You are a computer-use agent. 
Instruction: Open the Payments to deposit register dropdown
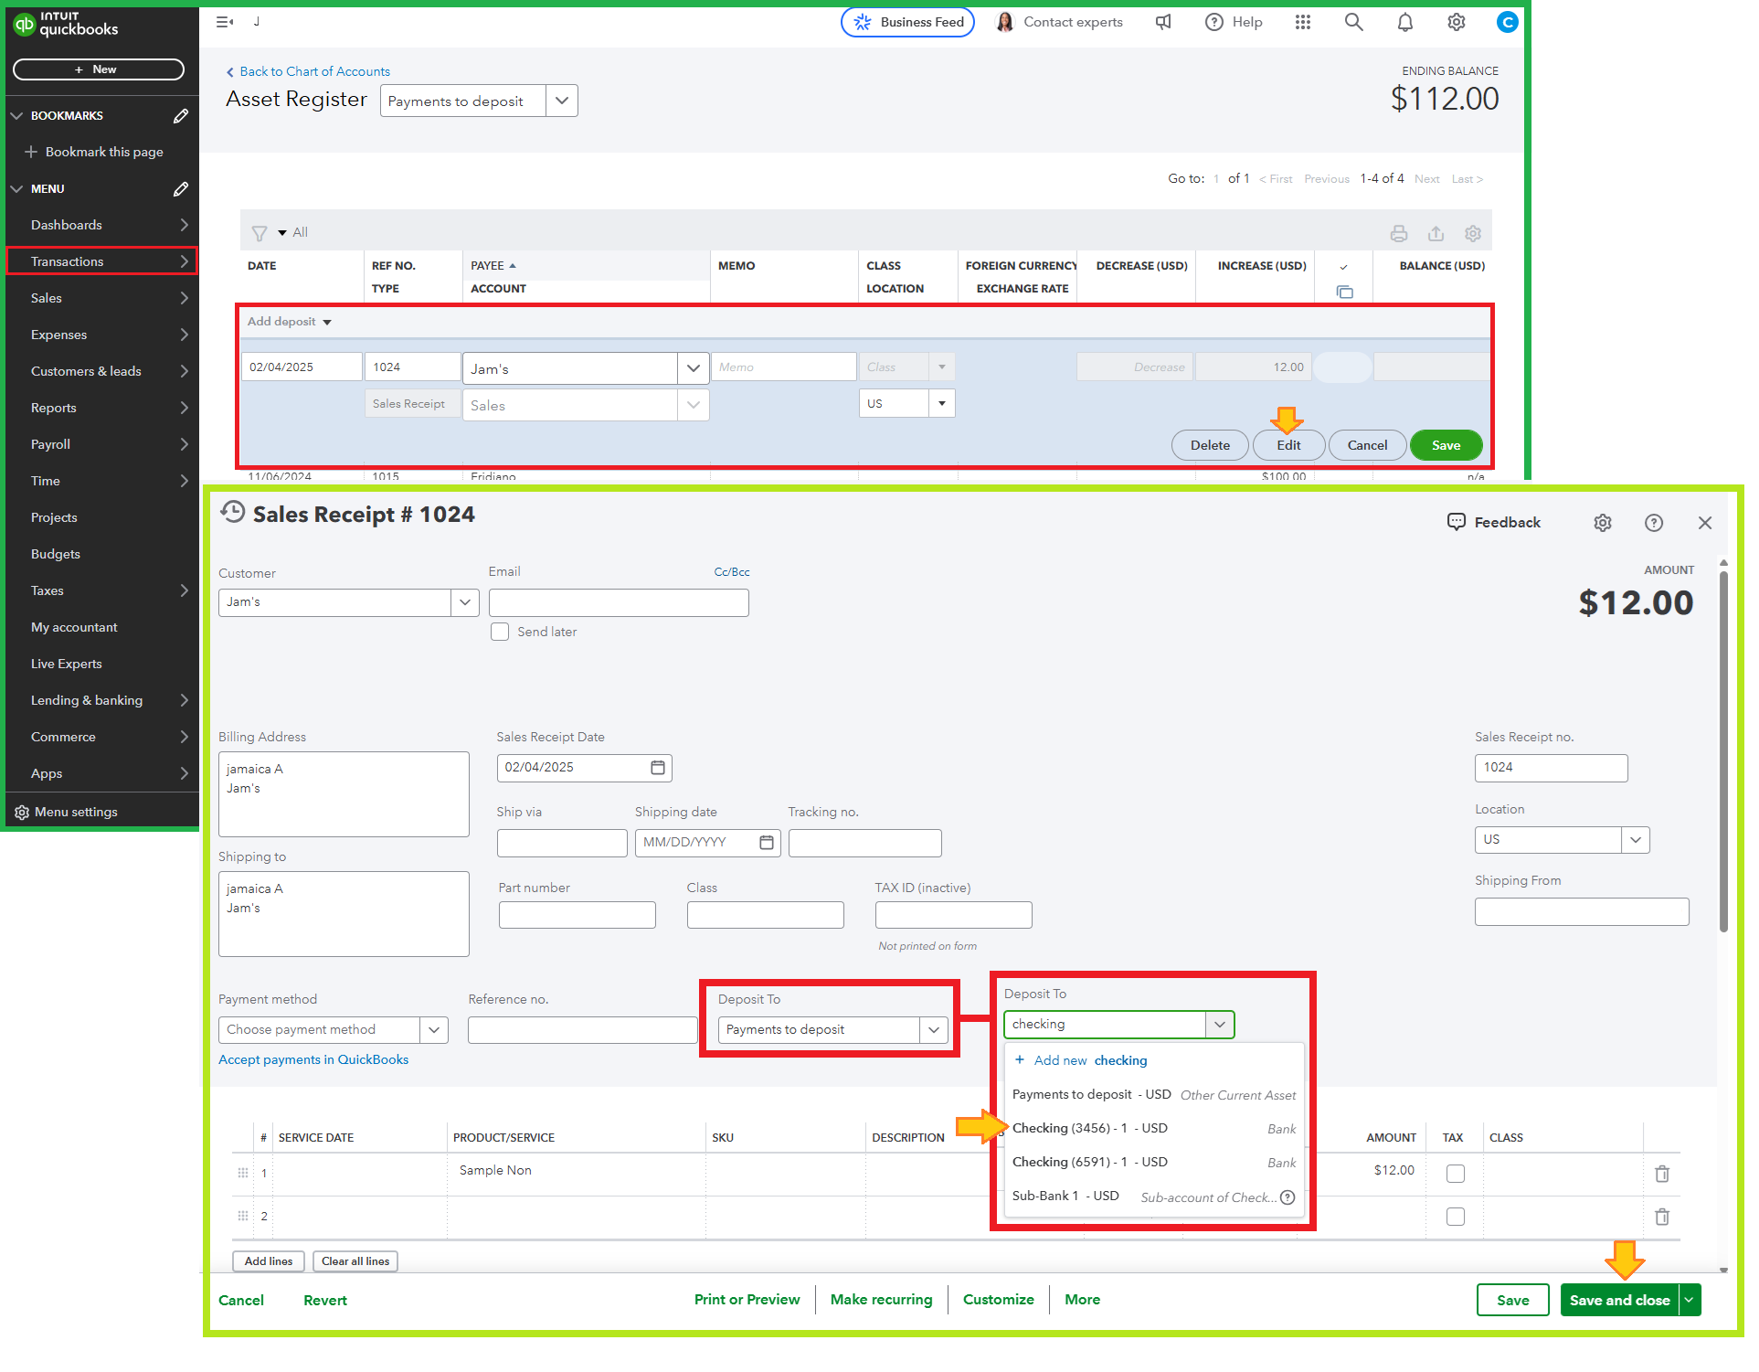(x=561, y=101)
